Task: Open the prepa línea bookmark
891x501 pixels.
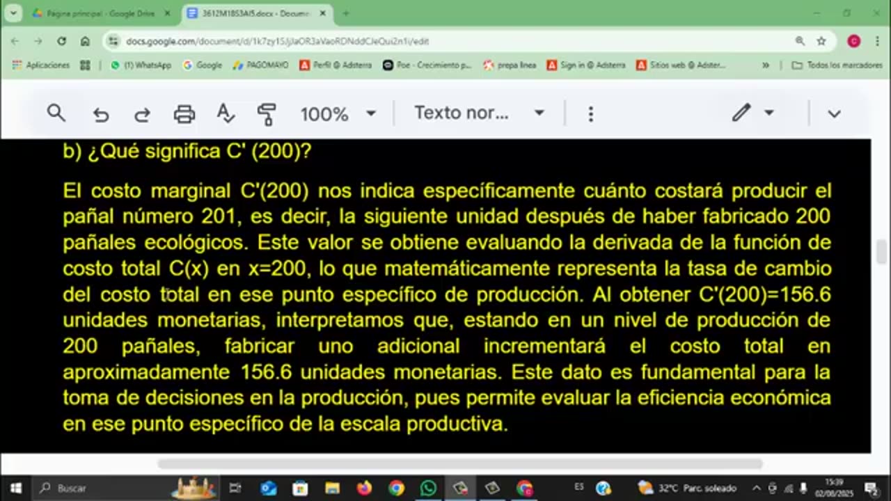Action: tap(510, 65)
